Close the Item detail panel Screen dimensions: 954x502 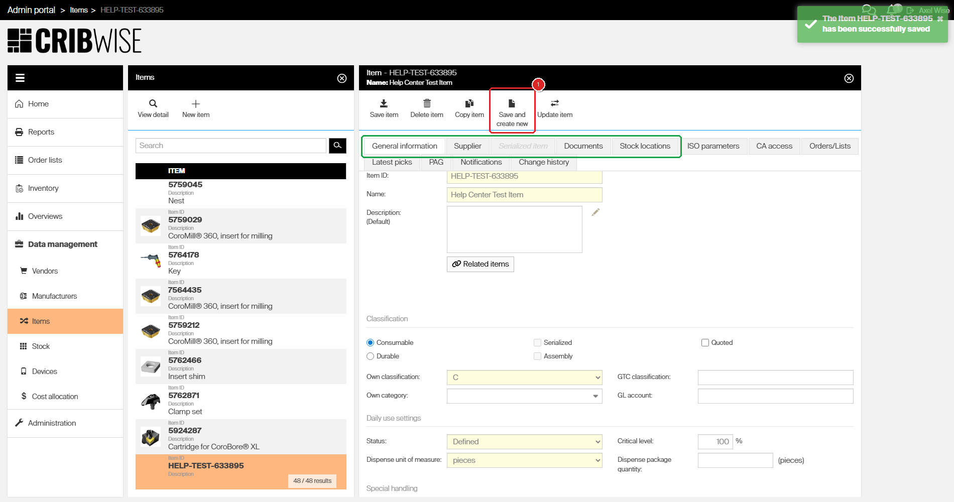pyautogui.click(x=849, y=78)
